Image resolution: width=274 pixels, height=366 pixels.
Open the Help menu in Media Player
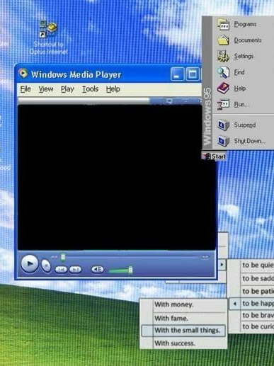[113, 89]
